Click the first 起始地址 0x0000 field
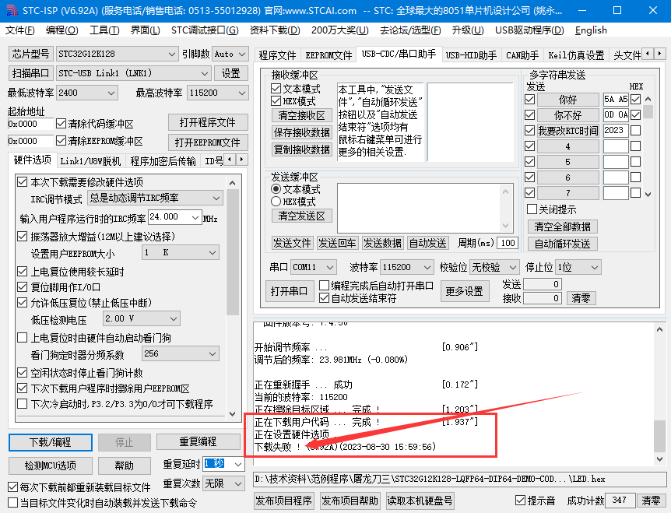Screen dimensions: 671x513 coord(30,124)
